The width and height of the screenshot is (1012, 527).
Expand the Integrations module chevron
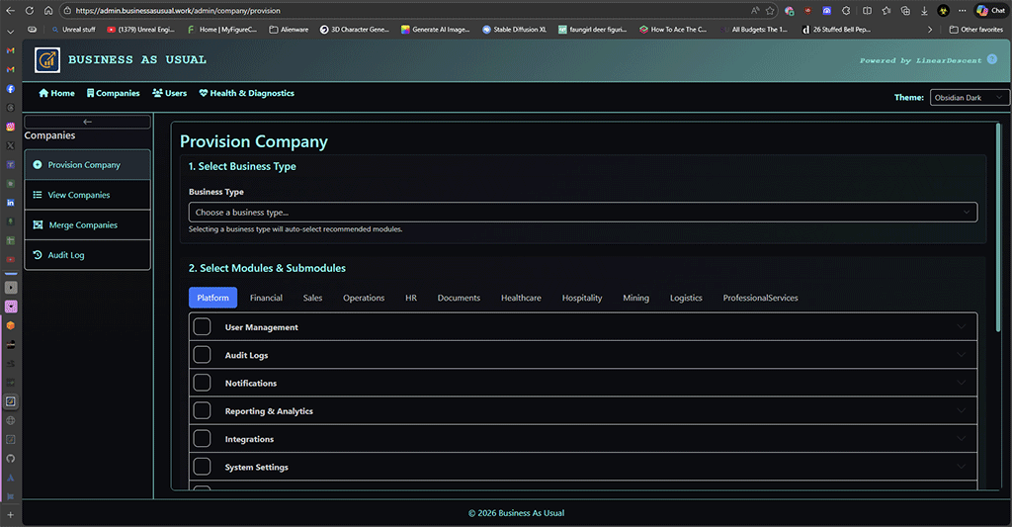coord(961,439)
